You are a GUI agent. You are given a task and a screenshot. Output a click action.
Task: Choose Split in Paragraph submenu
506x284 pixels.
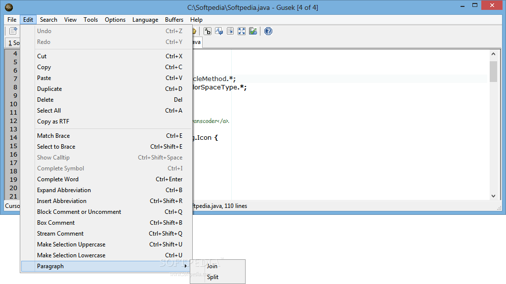point(217,277)
